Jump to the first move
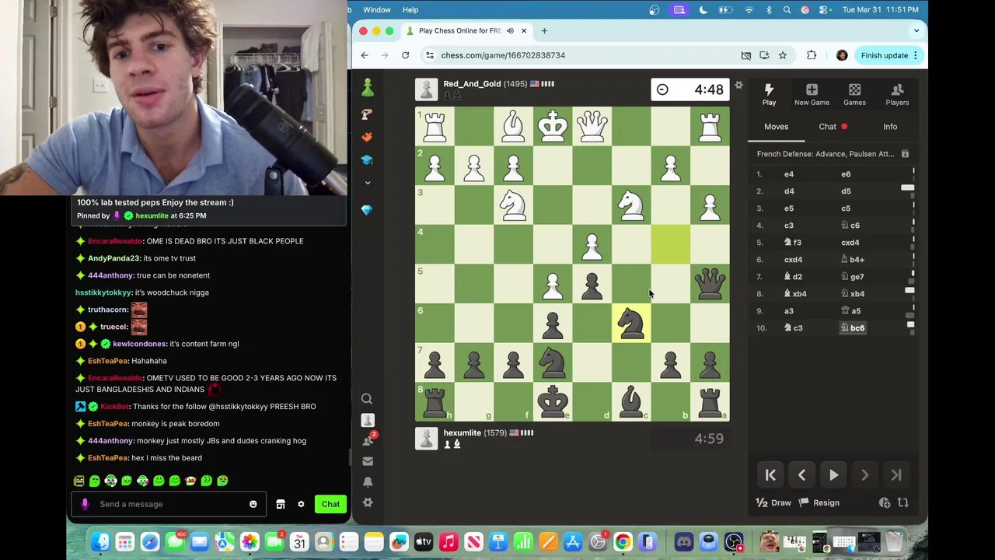The image size is (995, 560). (x=770, y=475)
